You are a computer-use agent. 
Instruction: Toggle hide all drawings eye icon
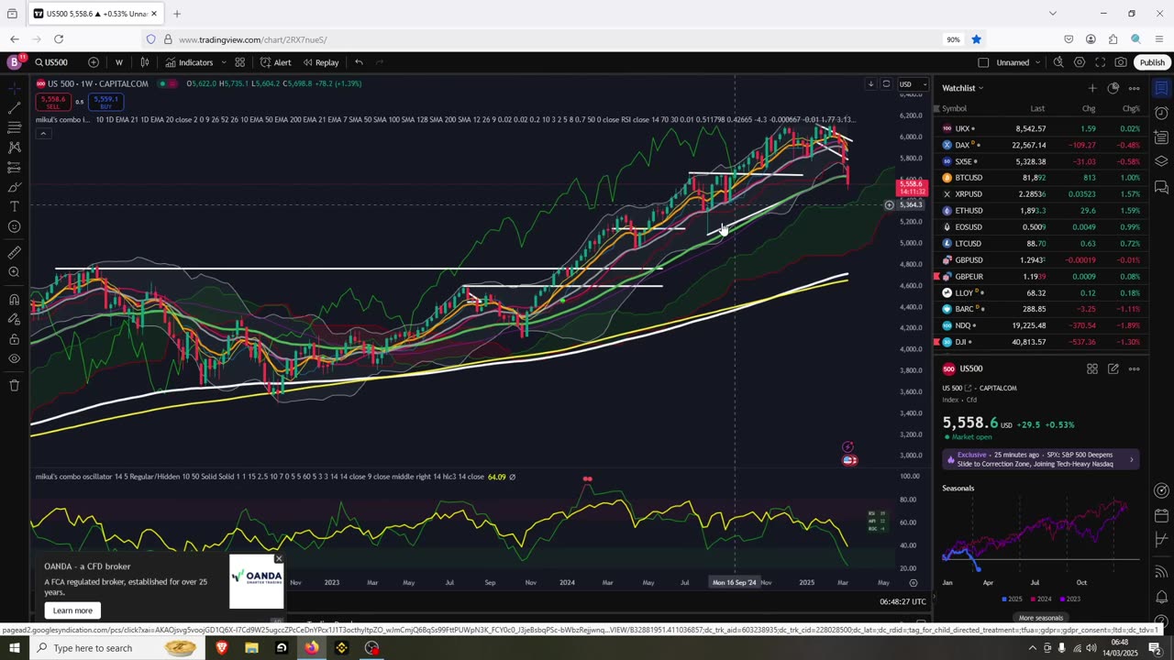14,358
